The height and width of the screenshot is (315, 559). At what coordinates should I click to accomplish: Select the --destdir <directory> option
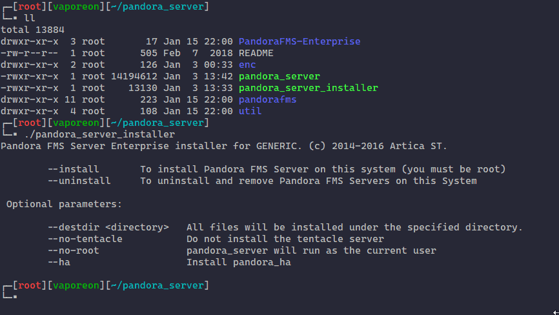pos(108,227)
